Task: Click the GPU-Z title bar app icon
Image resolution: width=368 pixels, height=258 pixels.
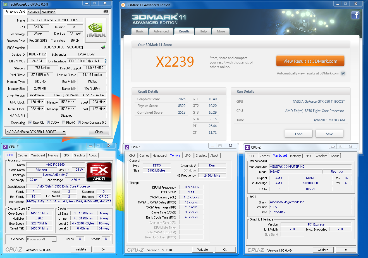Action: tap(5, 4)
